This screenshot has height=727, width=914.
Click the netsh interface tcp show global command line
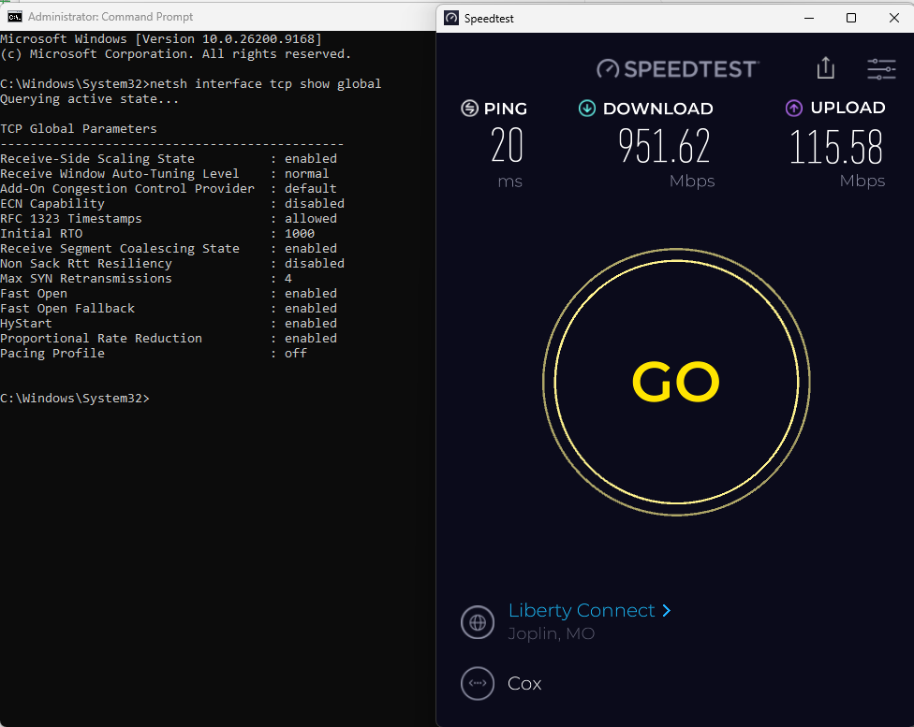click(x=191, y=84)
